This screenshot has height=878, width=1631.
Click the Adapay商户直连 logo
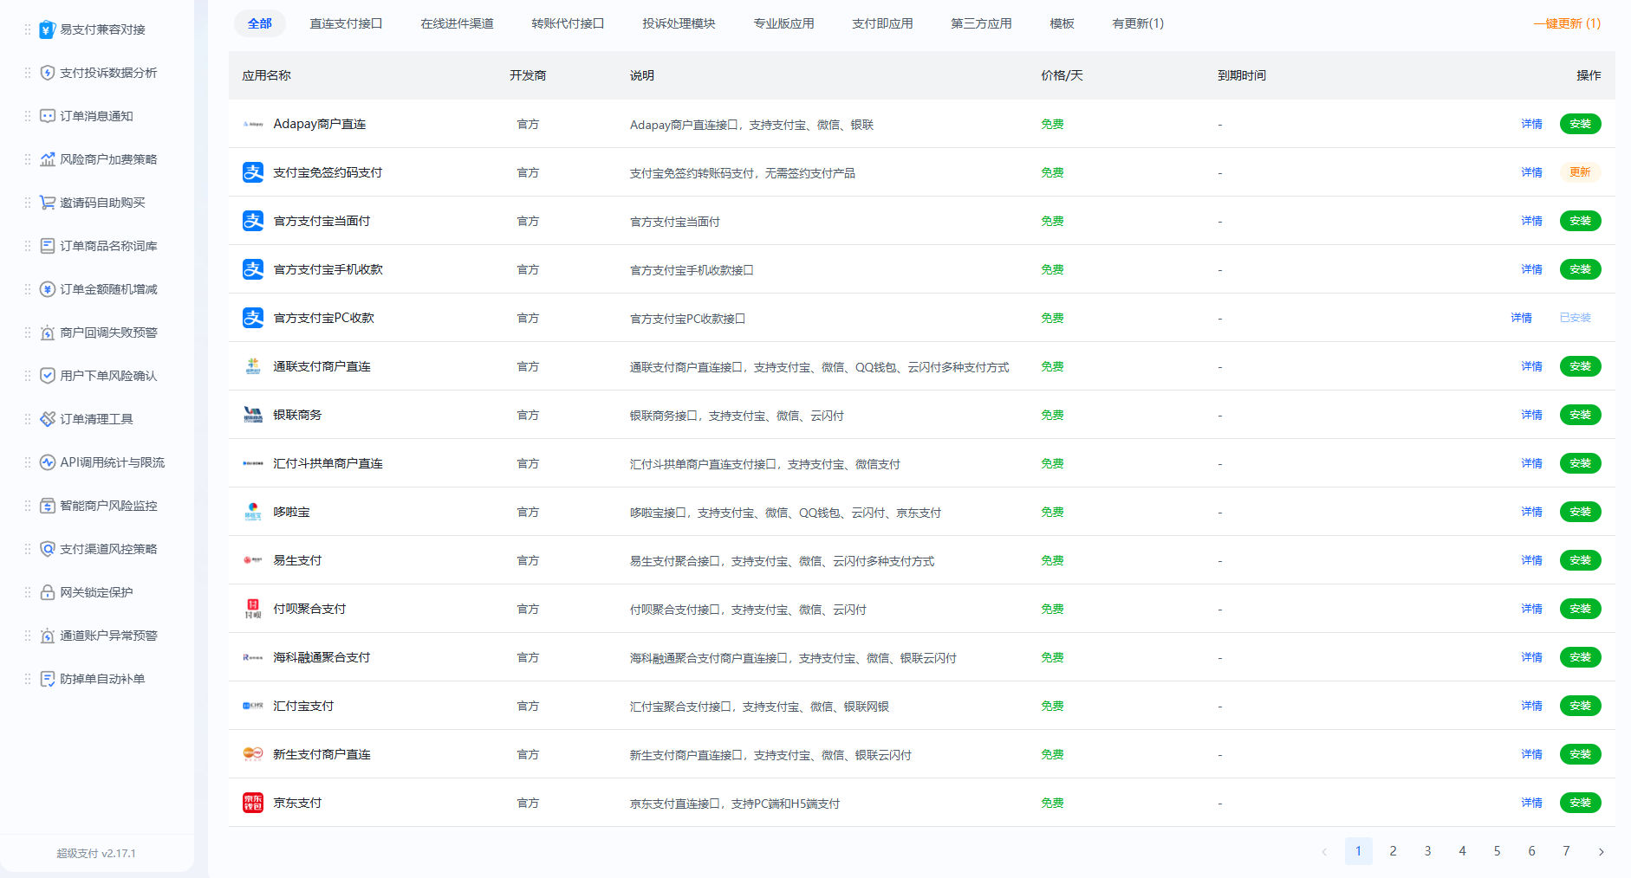(253, 124)
